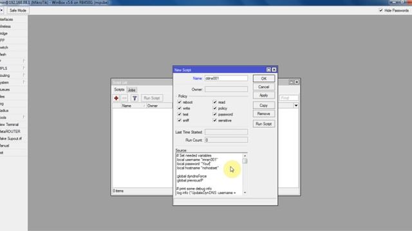Click the ':global previousIP' source line

pos(190,180)
